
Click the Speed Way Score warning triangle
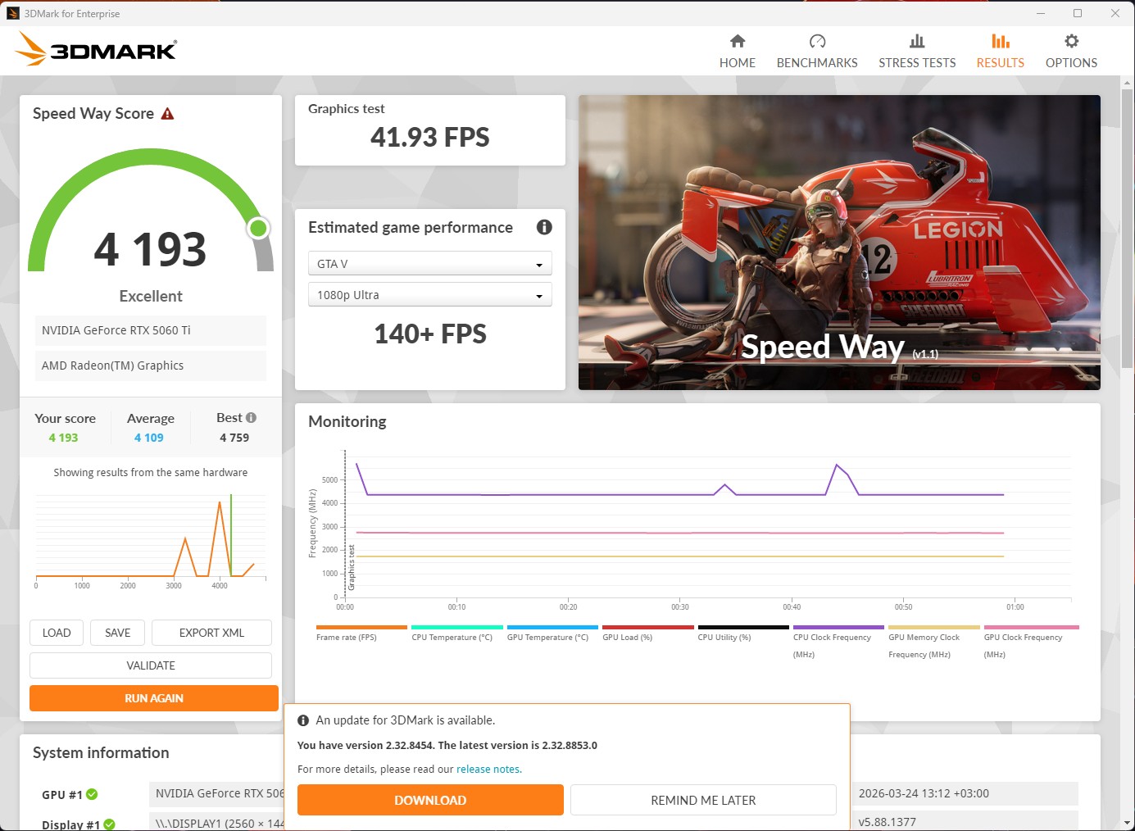point(168,114)
